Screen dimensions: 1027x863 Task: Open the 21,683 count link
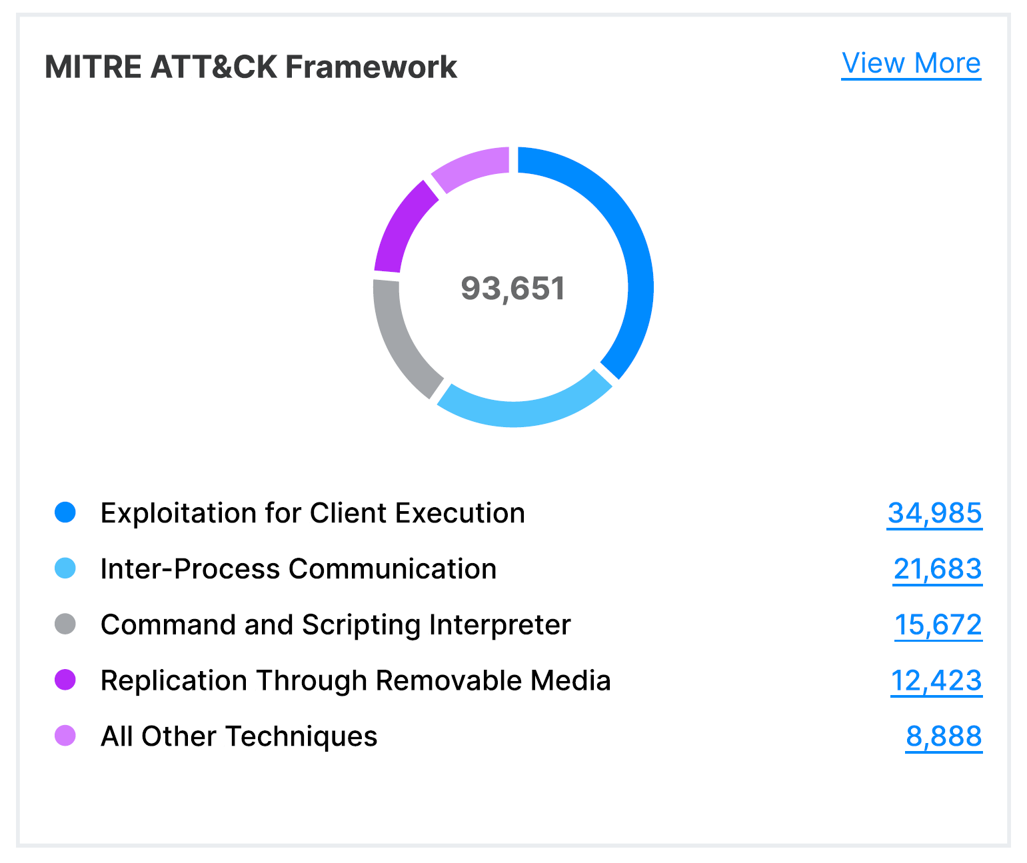[x=937, y=569]
